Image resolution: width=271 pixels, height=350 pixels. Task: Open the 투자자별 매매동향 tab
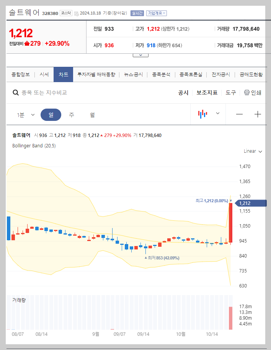[96, 74]
